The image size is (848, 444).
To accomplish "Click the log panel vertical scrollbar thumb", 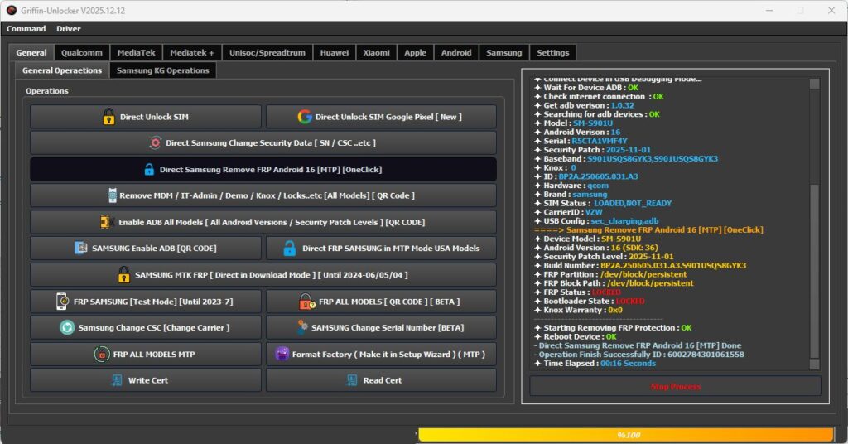I will pos(815,270).
